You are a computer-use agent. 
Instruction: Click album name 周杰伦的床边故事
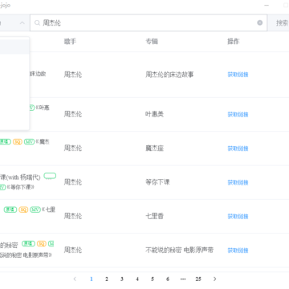tap(169, 75)
